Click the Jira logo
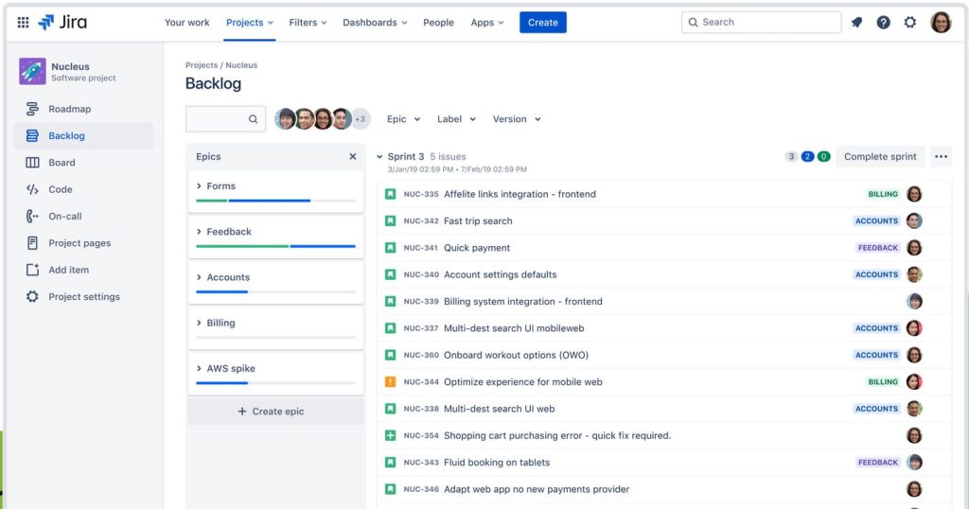The width and height of the screenshot is (969, 509). pyautogui.click(x=62, y=23)
